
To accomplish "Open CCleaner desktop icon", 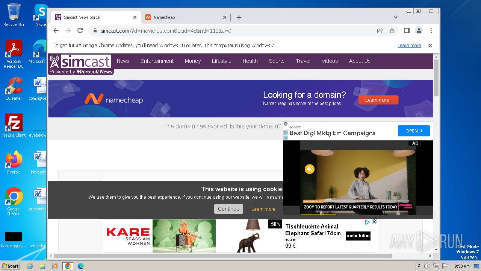I will [x=14, y=89].
